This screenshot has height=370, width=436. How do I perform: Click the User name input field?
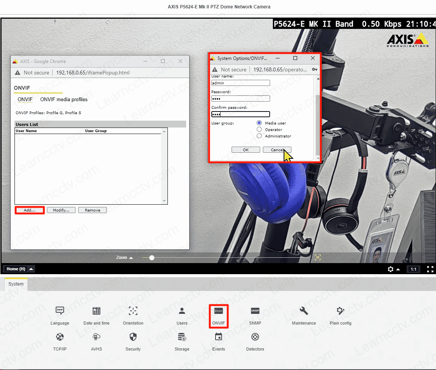point(241,83)
